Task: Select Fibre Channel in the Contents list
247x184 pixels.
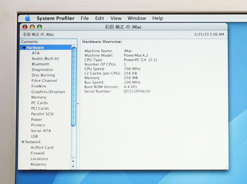Action: (x=44, y=81)
